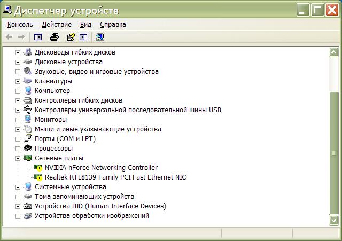342x241 pixels.
Task: Click the Print toolbar icon
Action: (54, 37)
